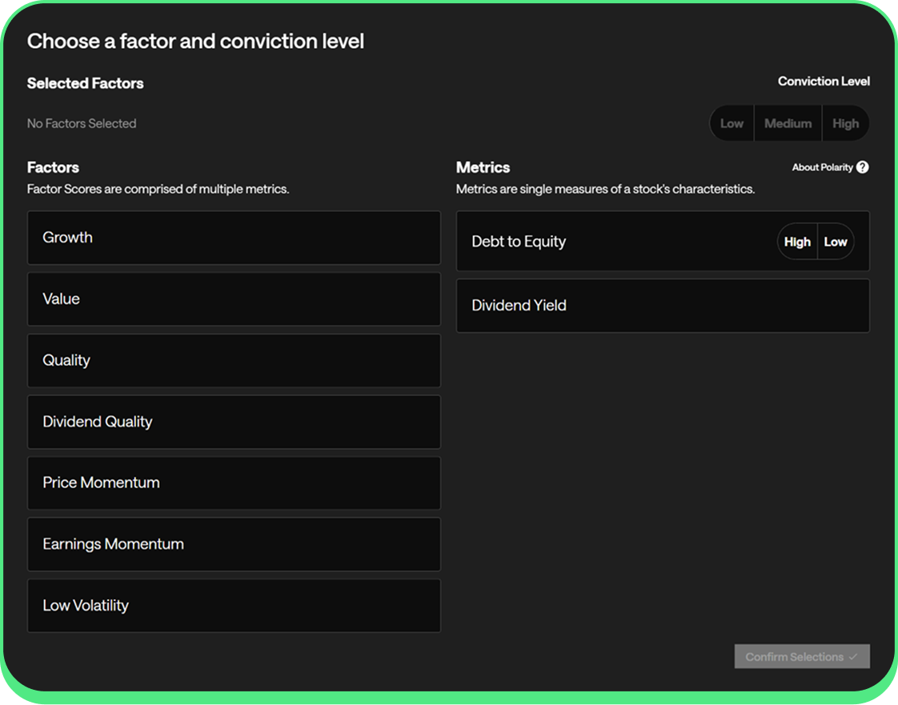This screenshot has height=705, width=898.
Task: Select the Dividend Quality factor
Action: tap(234, 422)
